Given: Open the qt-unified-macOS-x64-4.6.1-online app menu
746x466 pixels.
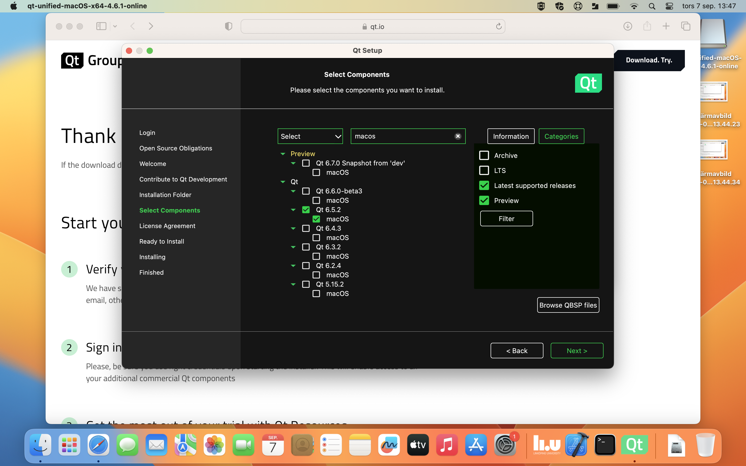Looking at the screenshot, I should tap(87, 6).
